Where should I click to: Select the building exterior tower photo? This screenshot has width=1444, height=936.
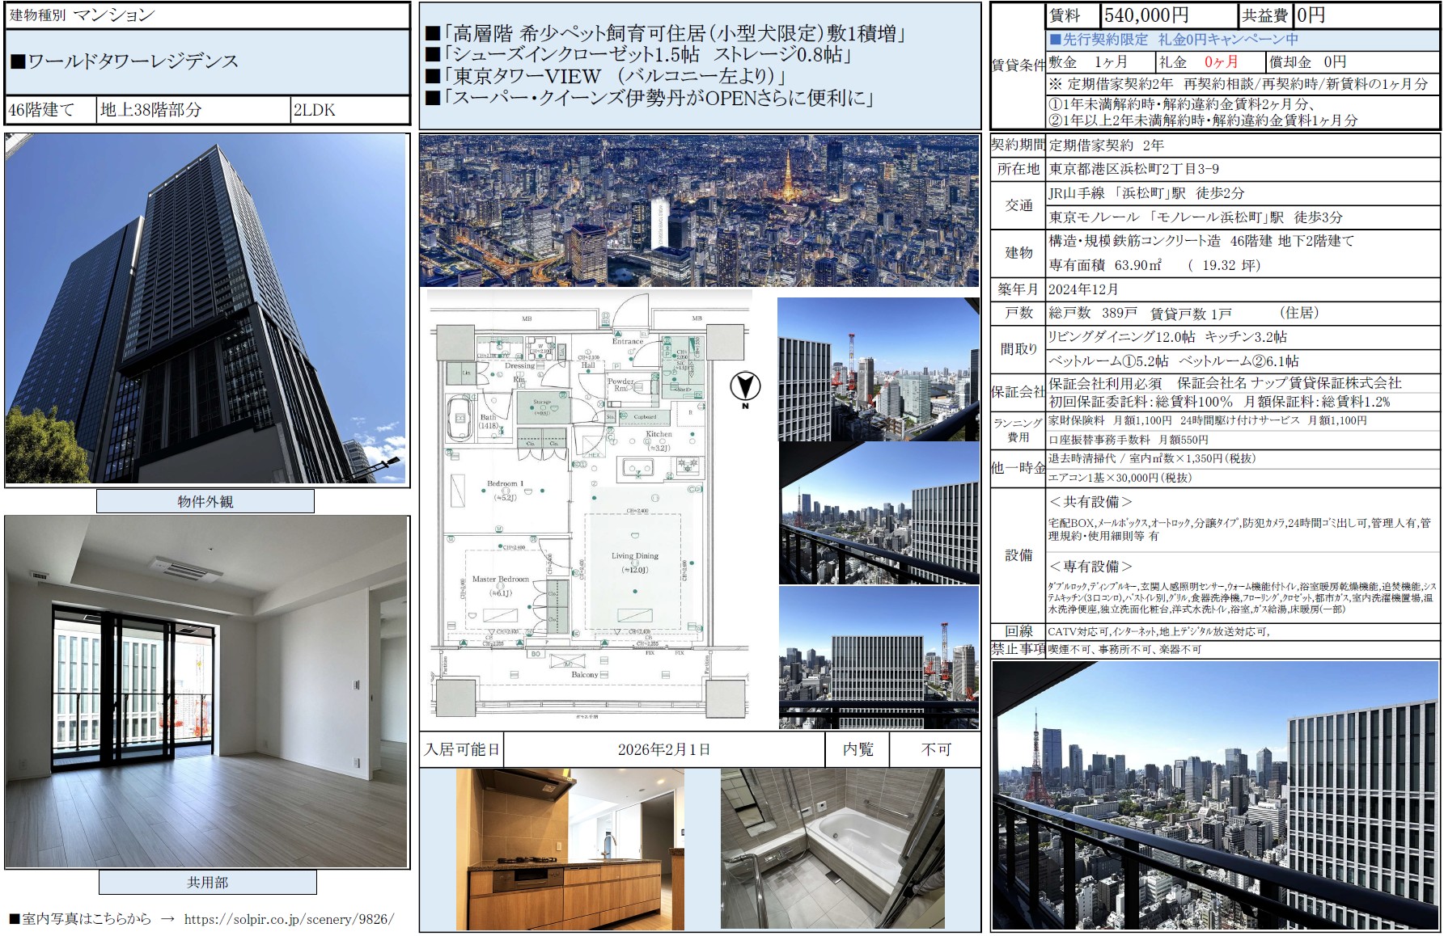point(207,310)
